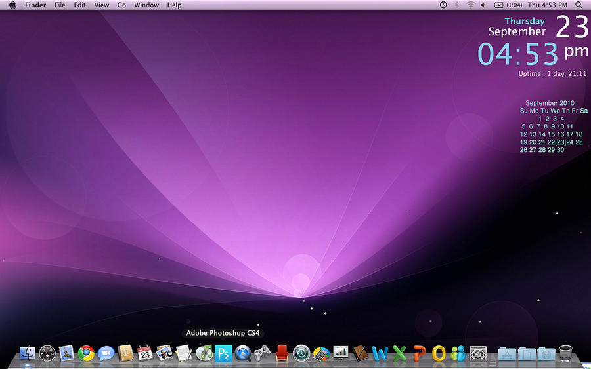The height and width of the screenshot is (369, 591).
Task: Click the 'Adobe Photoshop CS4' tooltip label
Action: pos(223,333)
